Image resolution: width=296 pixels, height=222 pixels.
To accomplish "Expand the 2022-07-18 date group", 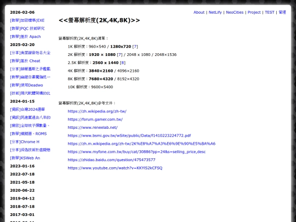I will coord(22,174).
